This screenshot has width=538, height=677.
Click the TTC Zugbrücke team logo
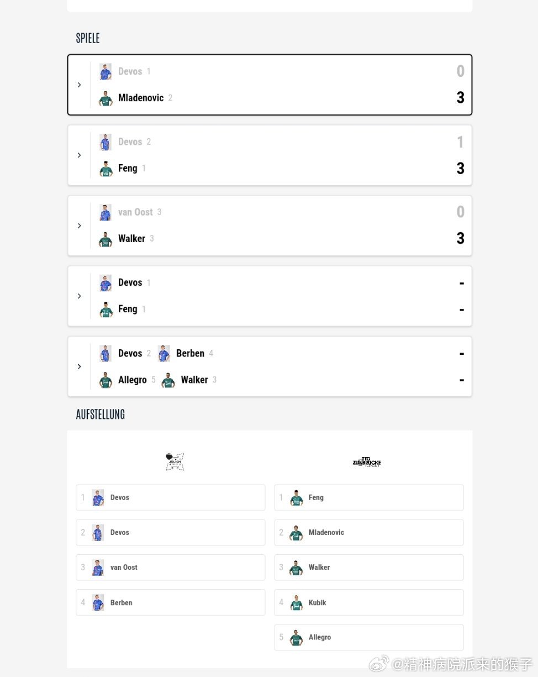367,461
